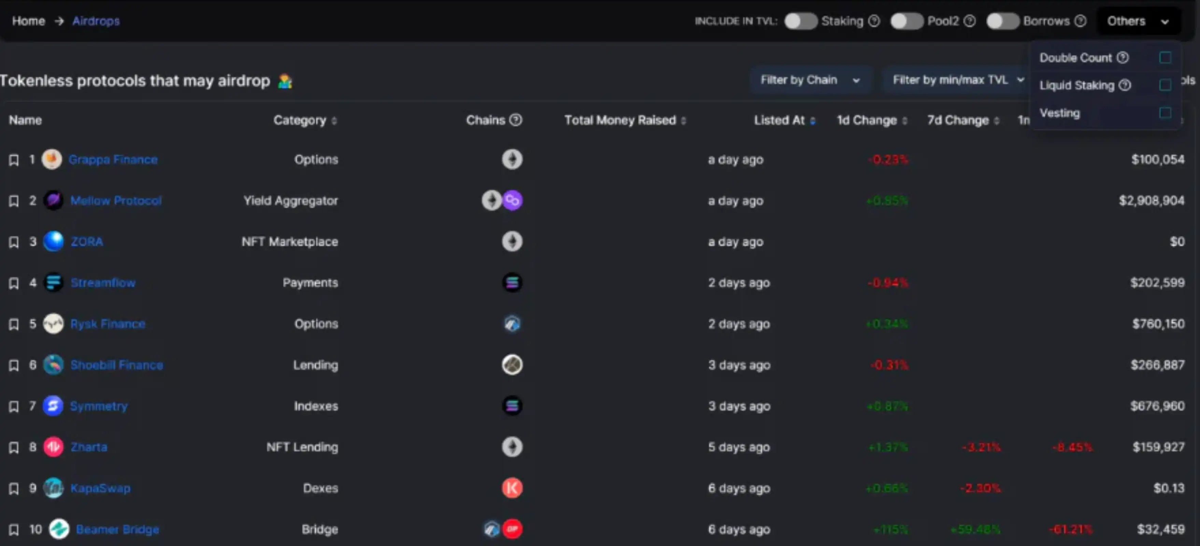1200x546 pixels.
Task: Click the Beamer Bridge chain icon
Action: point(501,529)
